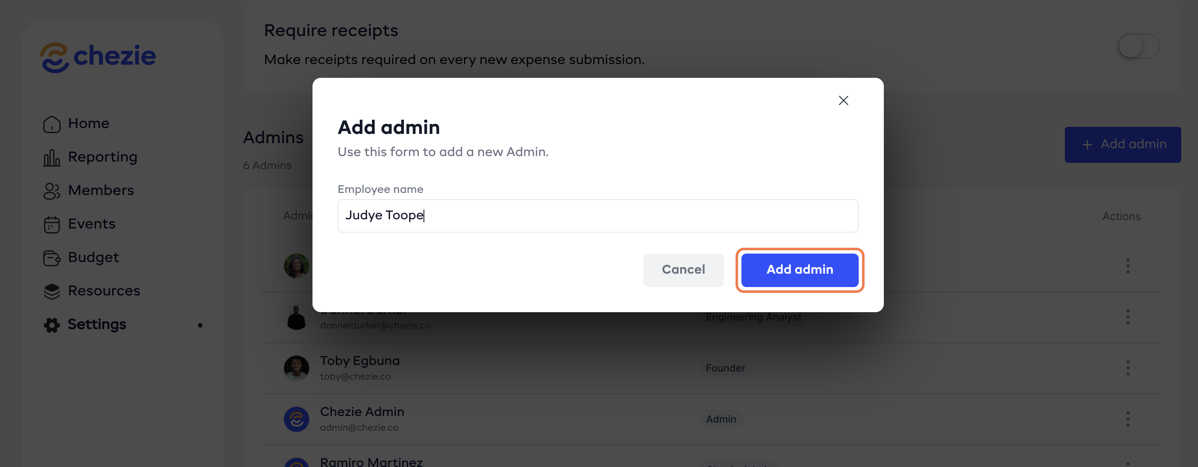Click the chezie logo icon
This screenshot has width=1198, height=467.
point(54,58)
